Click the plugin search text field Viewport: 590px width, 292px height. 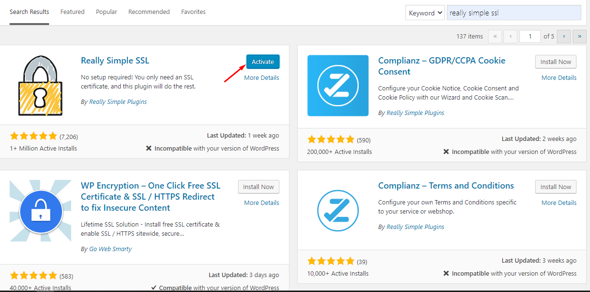point(514,13)
